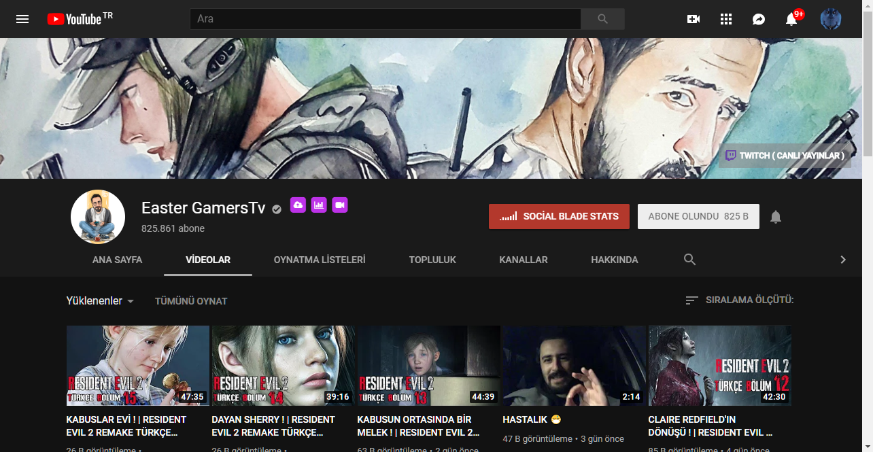
Task: Select the Videolar tab
Action: tap(208, 260)
